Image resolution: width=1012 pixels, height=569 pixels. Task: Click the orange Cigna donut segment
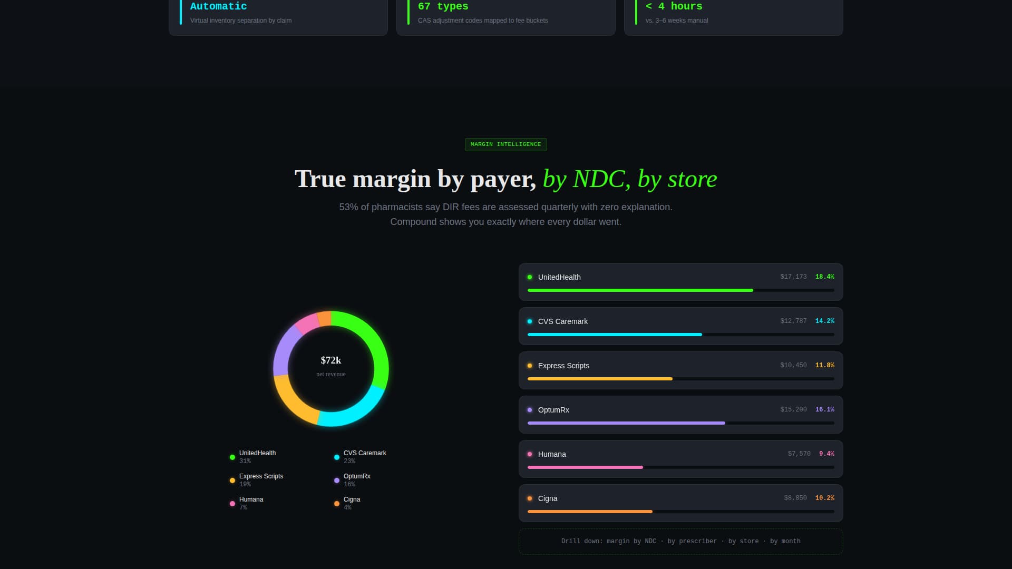[325, 318]
